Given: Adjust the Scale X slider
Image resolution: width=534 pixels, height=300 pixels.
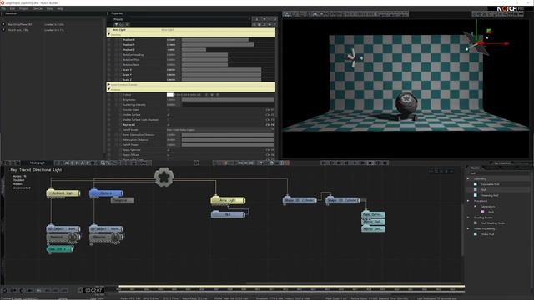Looking at the screenshot, I should [228, 70].
